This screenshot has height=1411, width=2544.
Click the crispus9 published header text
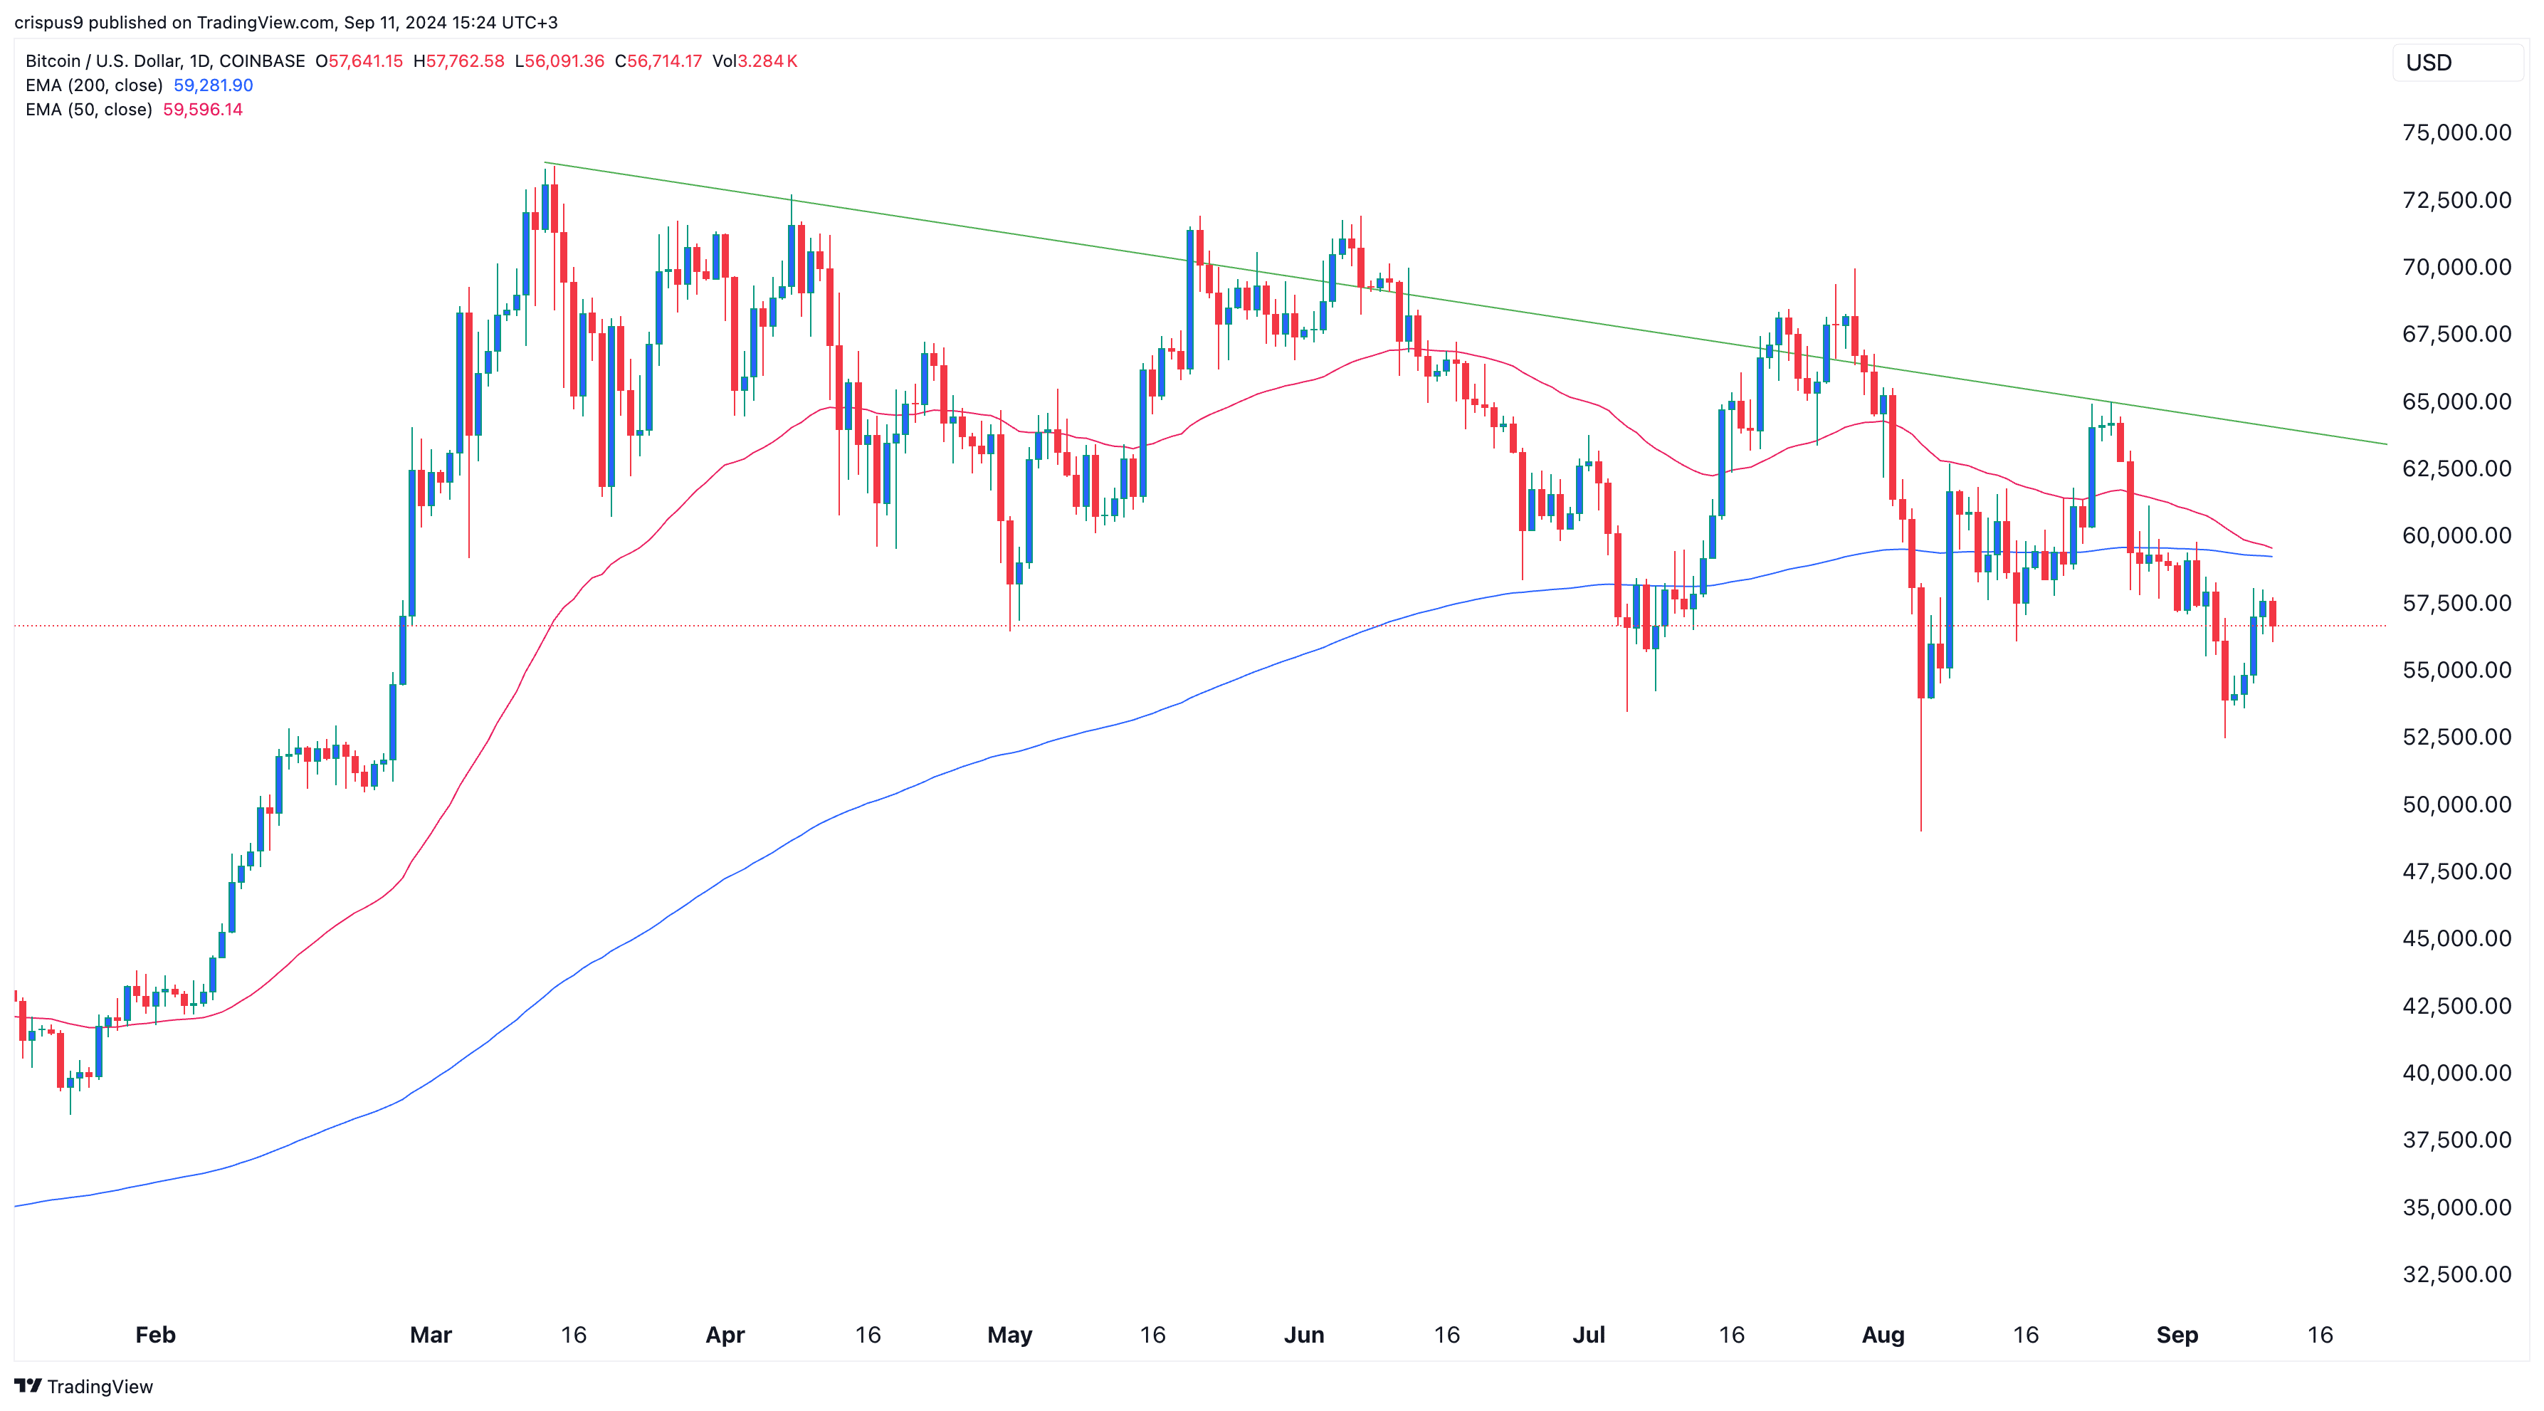285,22
